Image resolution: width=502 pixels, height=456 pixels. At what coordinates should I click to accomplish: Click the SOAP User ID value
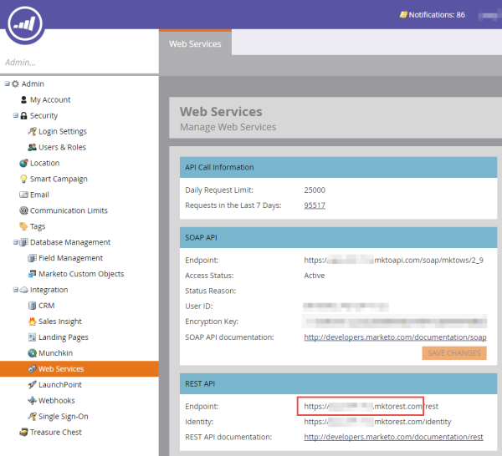pos(346,307)
